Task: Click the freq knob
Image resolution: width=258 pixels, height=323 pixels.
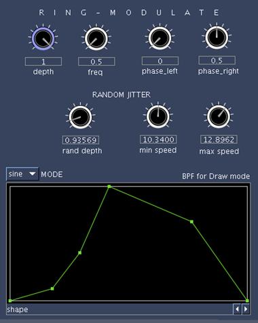Action: tap(96, 39)
